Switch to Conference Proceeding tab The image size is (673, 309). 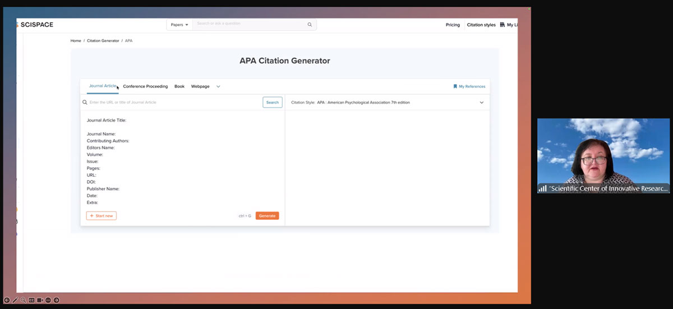tap(145, 86)
